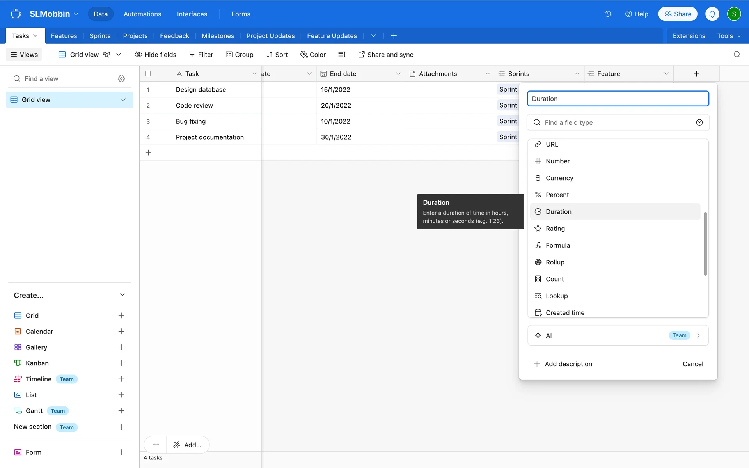749x468 pixels.
Task: Expand the End date column dropdown
Action: click(x=398, y=74)
